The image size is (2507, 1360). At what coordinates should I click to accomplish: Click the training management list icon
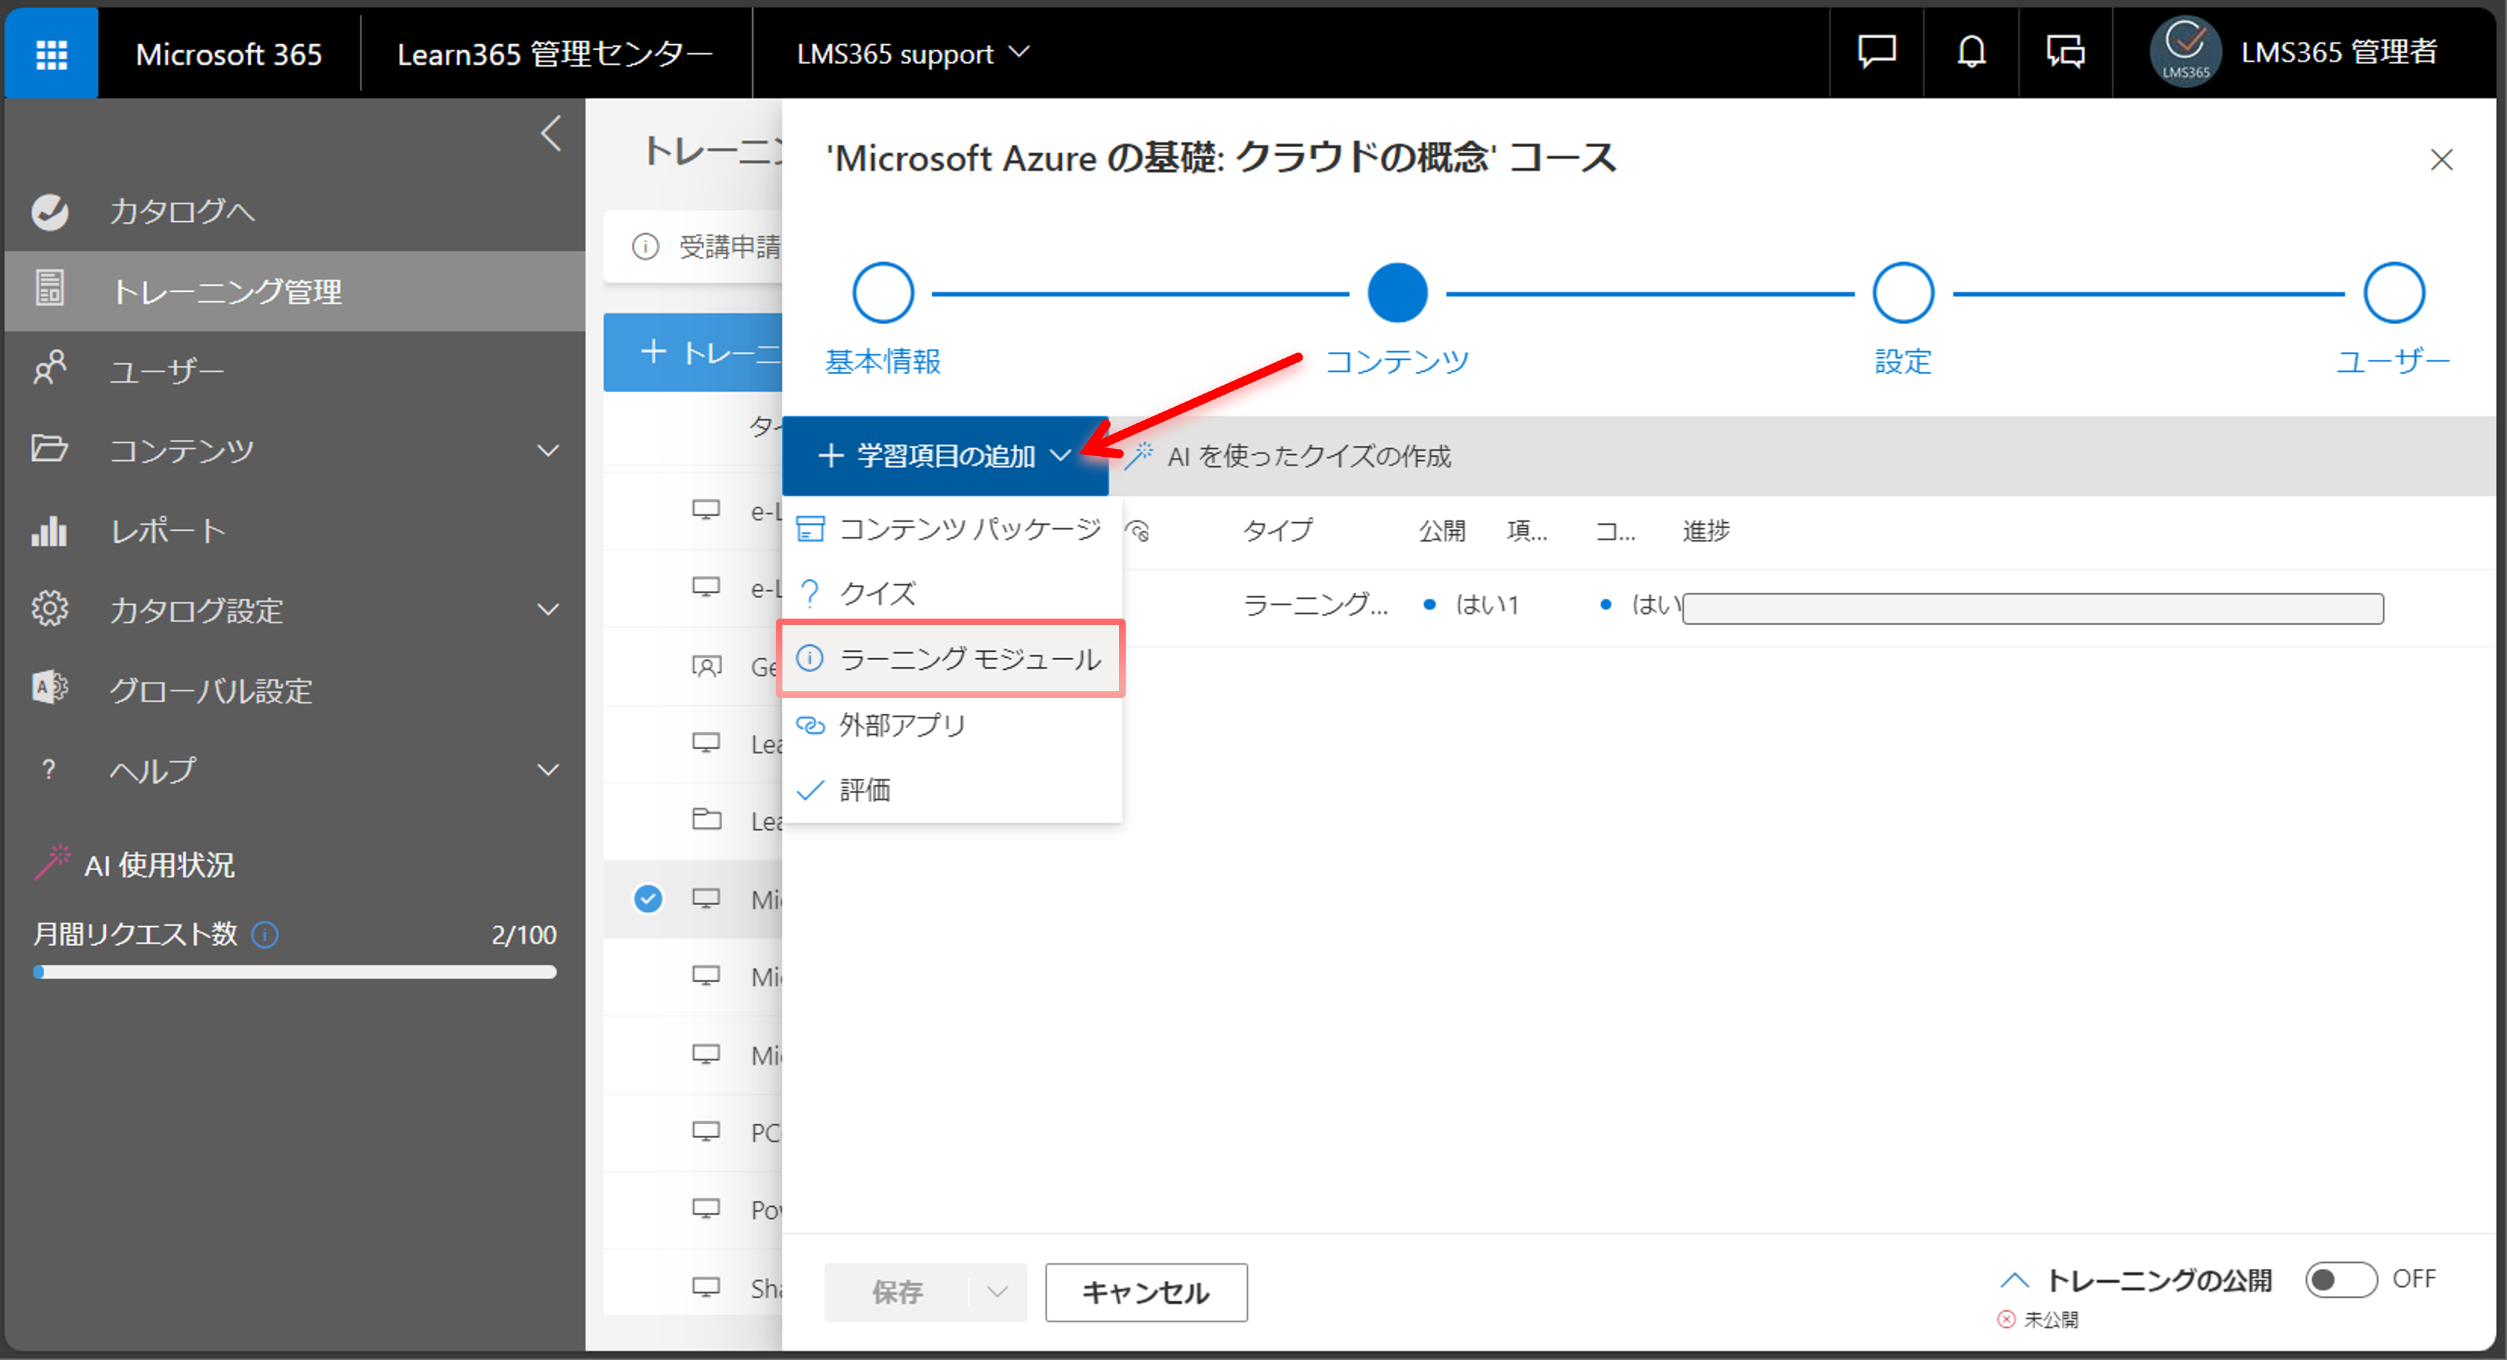tap(50, 289)
